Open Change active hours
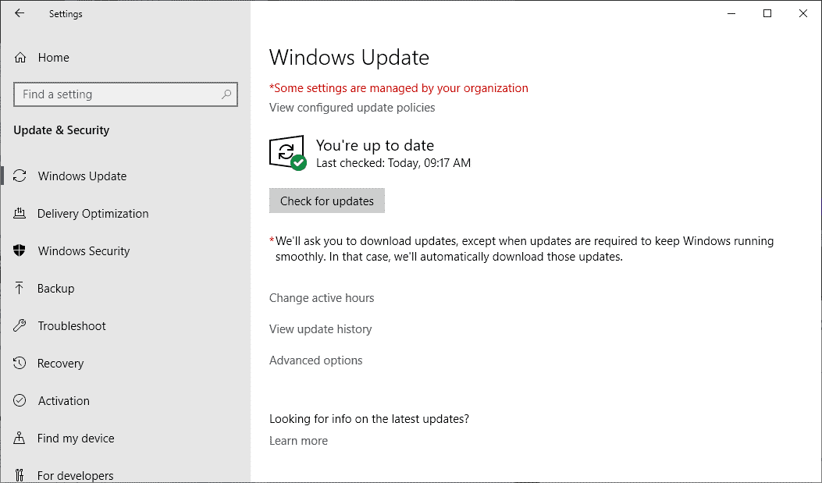This screenshot has width=822, height=483. coord(322,298)
